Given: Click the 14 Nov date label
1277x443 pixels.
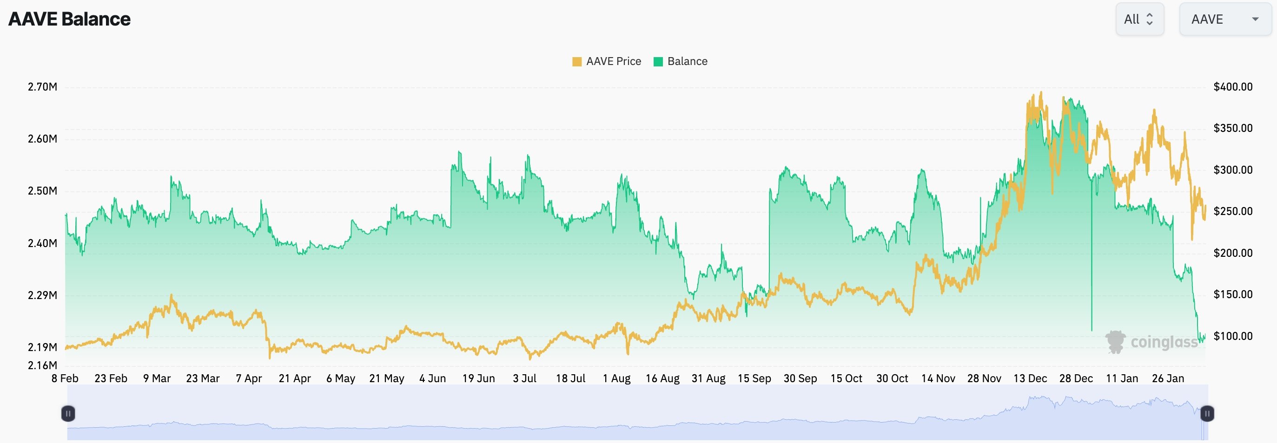Looking at the screenshot, I should click(938, 378).
